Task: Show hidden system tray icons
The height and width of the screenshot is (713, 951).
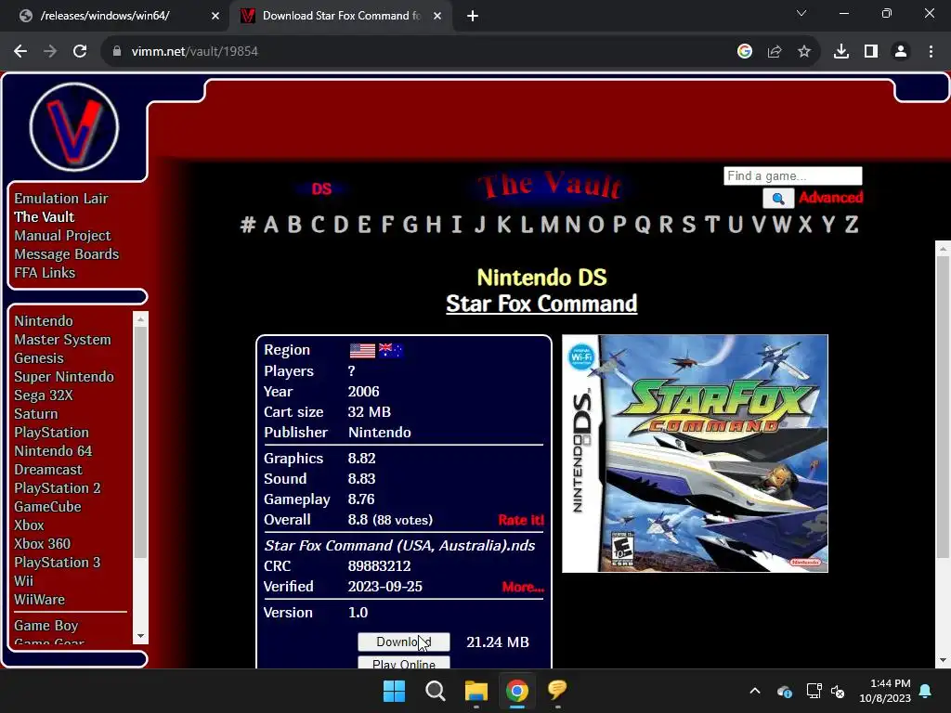Action: pyautogui.click(x=755, y=691)
